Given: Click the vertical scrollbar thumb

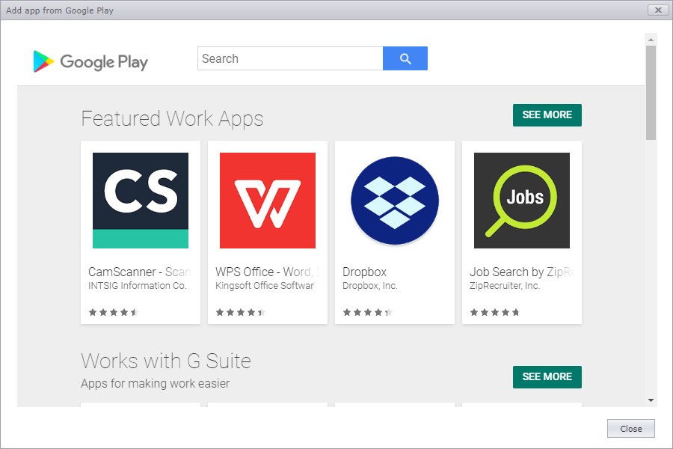Looking at the screenshot, I should (651, 92).
